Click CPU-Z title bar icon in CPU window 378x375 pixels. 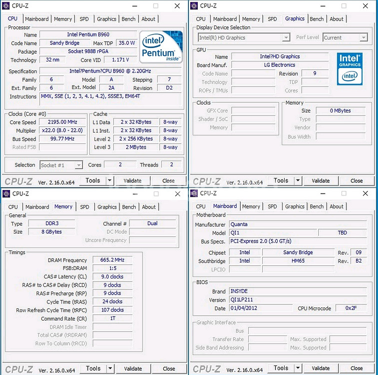coord(6,6)
